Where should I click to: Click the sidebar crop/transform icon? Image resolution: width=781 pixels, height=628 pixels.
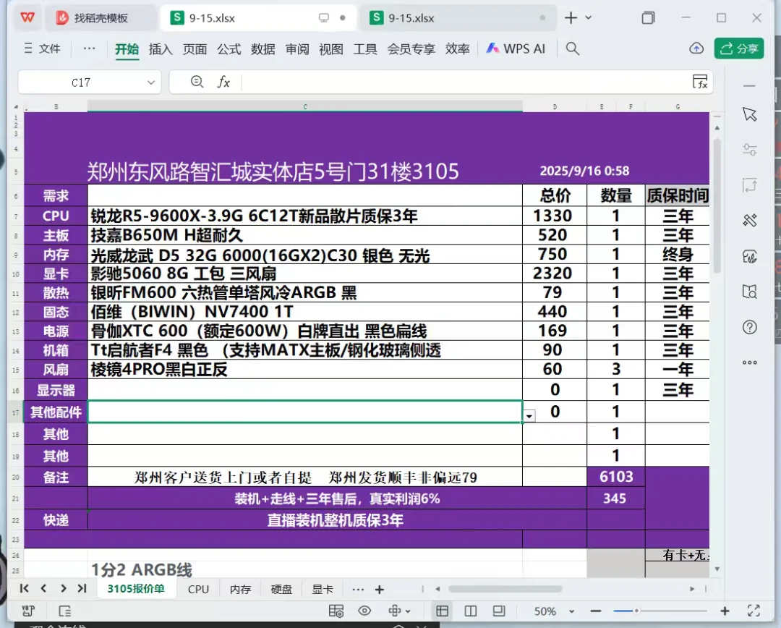click(750, 185)
